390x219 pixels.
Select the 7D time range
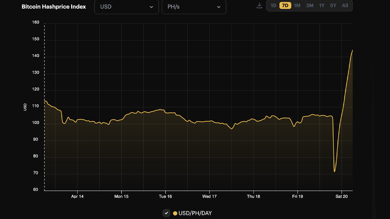click(285, 5)
